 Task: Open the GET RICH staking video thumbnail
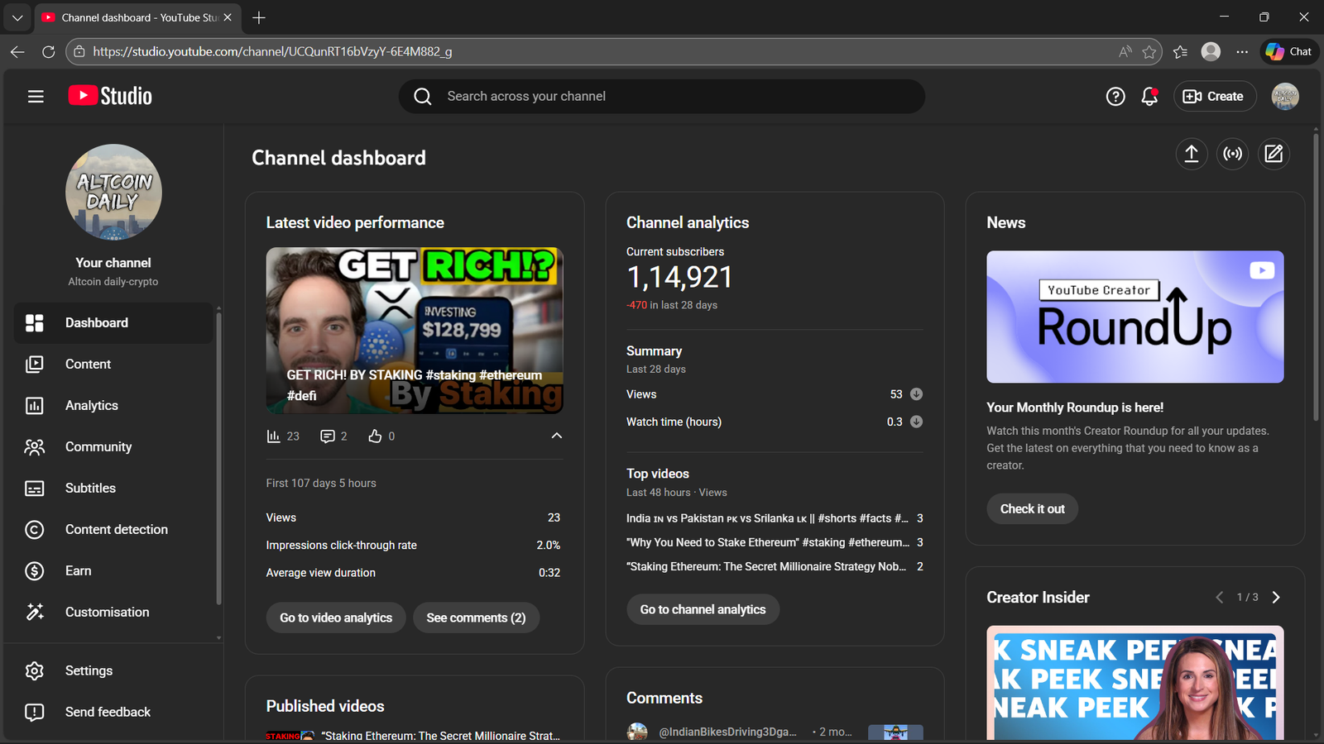tap(414, 330)
